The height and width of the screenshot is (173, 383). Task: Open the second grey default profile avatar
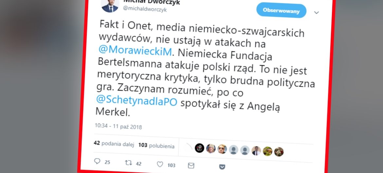(x=245, y=150)
